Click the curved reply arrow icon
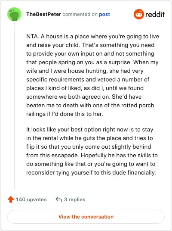The width and height of the screenshot is (172, 231). [58, 200]
